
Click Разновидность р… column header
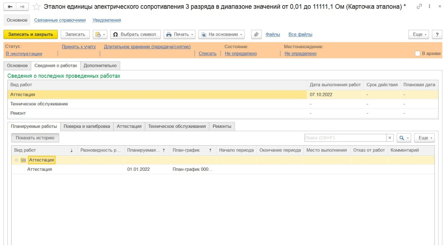point(101,150)
